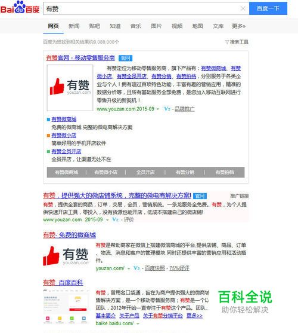Open 有赞全员开店 sublink with green square

[x=66, y=151]
